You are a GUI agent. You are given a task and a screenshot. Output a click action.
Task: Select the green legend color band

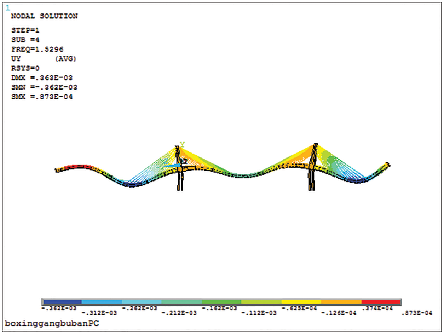coord(221,302)
